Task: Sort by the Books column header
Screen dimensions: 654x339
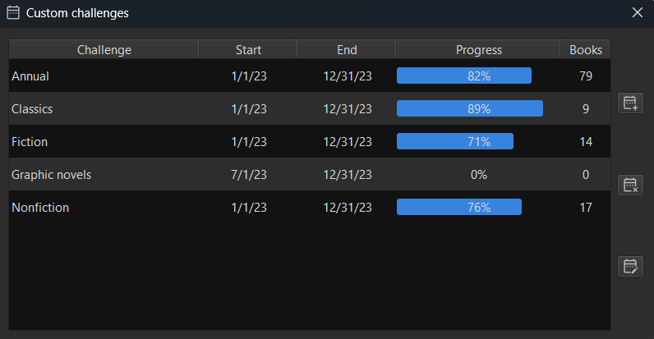Action: (x=586, y=50)
